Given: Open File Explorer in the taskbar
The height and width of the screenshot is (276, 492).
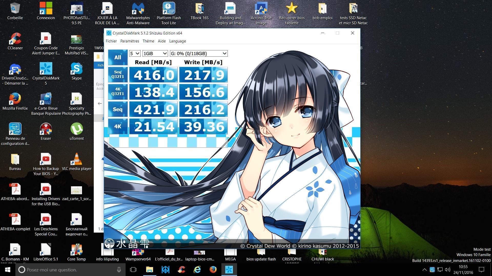Looking at the screenshot, I should tap(149, 270).
